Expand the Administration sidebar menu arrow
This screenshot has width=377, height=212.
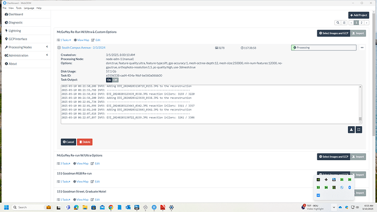tap(47, 55)
